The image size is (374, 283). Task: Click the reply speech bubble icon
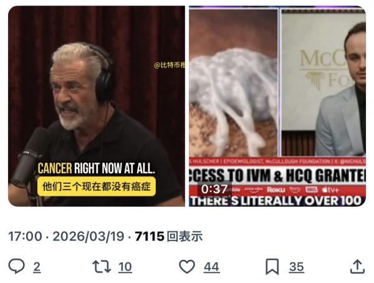[16, 266]
